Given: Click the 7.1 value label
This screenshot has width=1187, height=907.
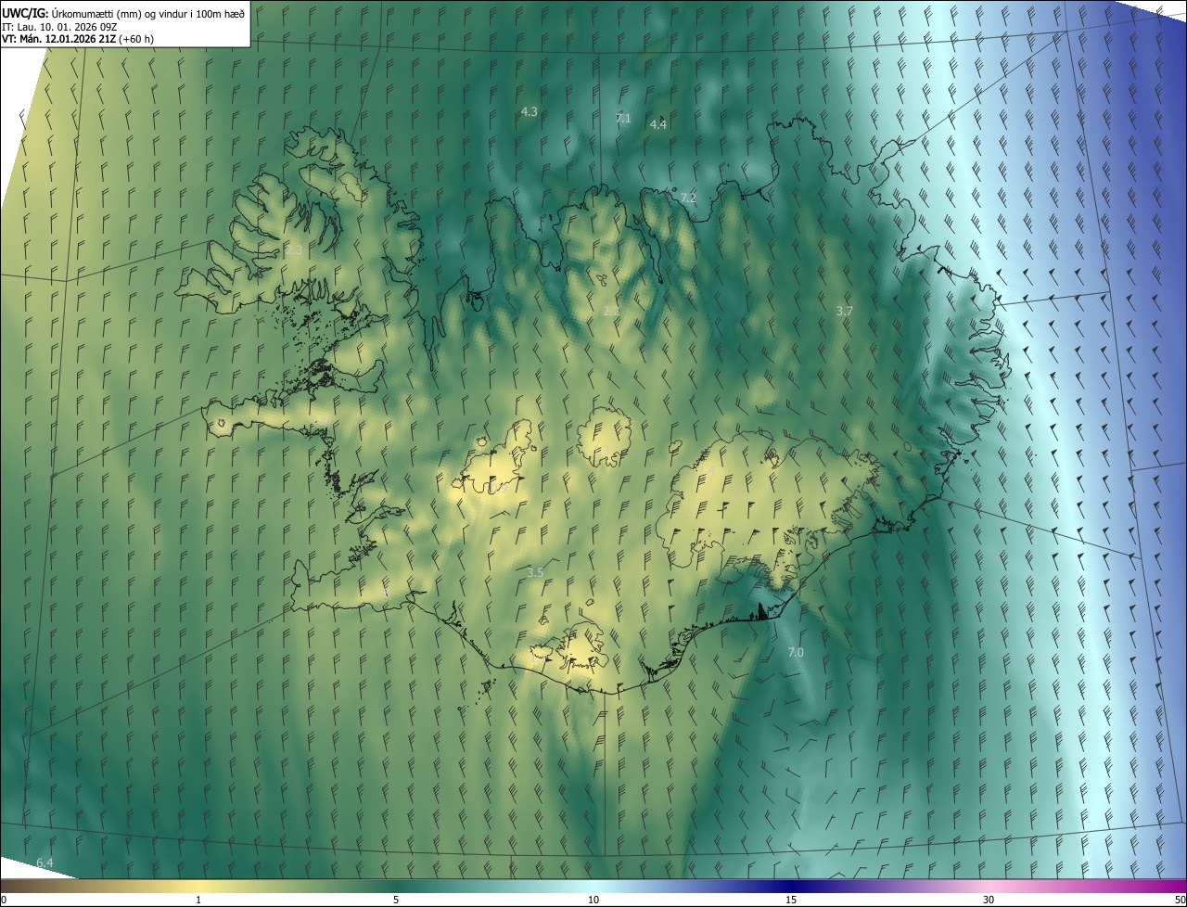Looking at the screenshot, I should tap(623, 118).
